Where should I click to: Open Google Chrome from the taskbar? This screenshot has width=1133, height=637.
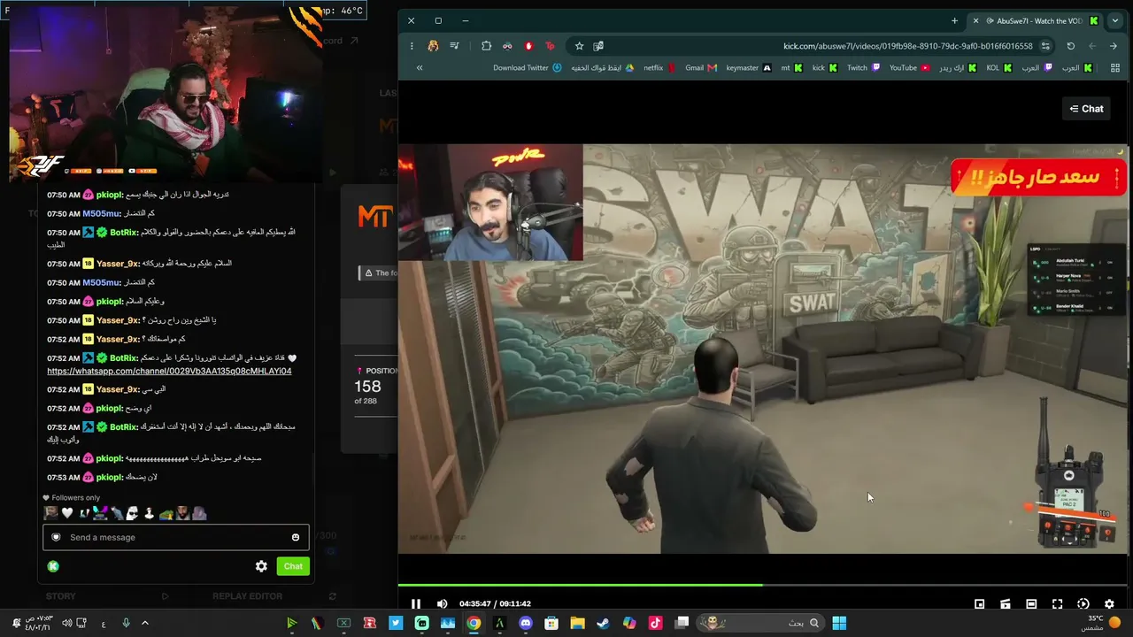pyautogui.click(x=474, y=623)
